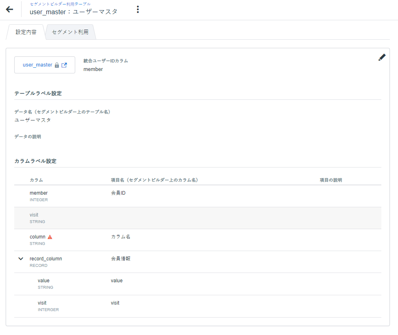Click the item name 'visit' in the nested visit row

click(115, 303)
